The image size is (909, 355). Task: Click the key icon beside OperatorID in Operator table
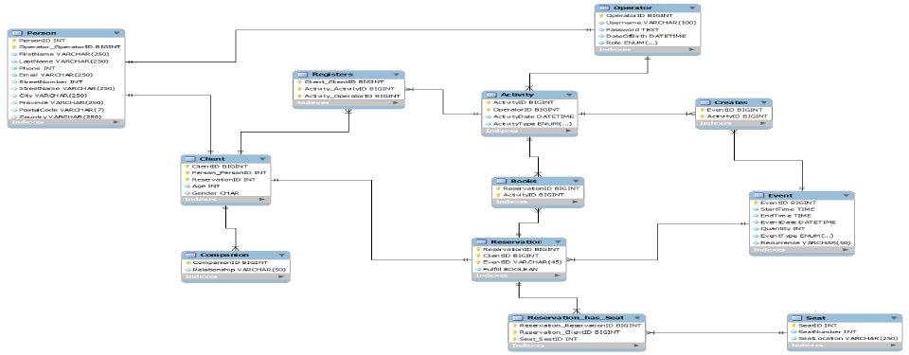601,16
